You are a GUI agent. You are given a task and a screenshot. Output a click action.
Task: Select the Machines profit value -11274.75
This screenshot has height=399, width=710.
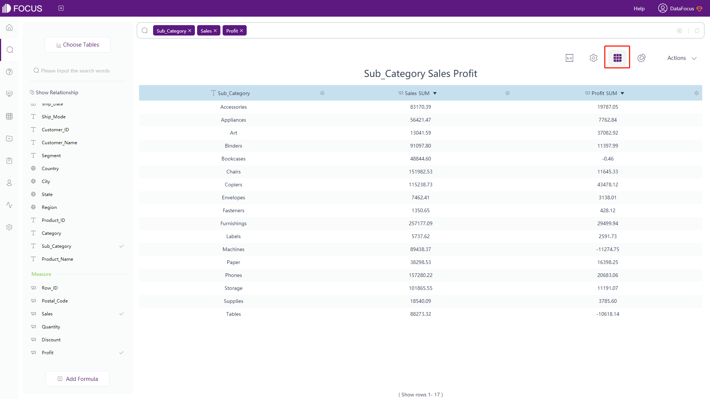pos(608,249)
